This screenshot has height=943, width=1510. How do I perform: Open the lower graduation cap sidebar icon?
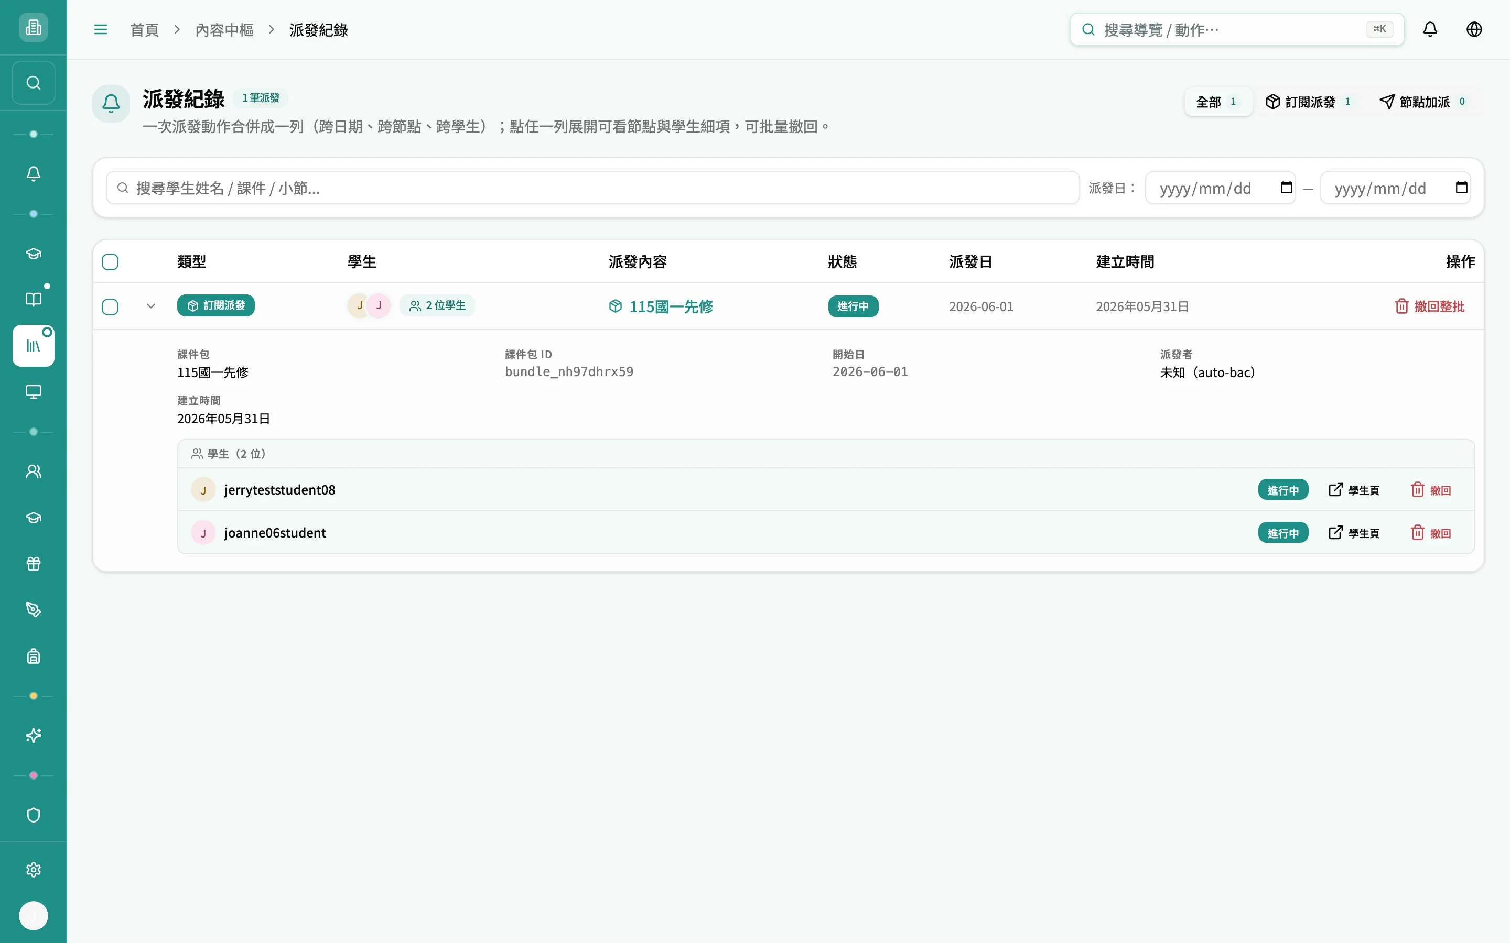[x=34, y=518]
